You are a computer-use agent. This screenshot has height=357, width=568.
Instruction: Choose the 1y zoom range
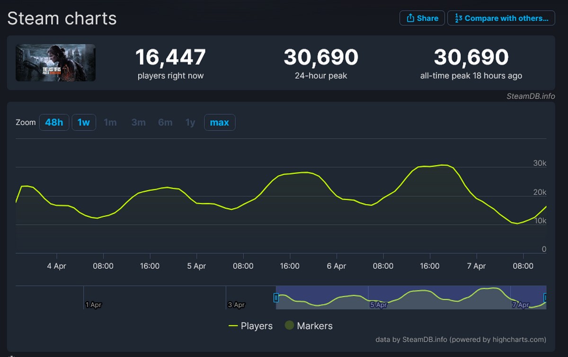190,122
